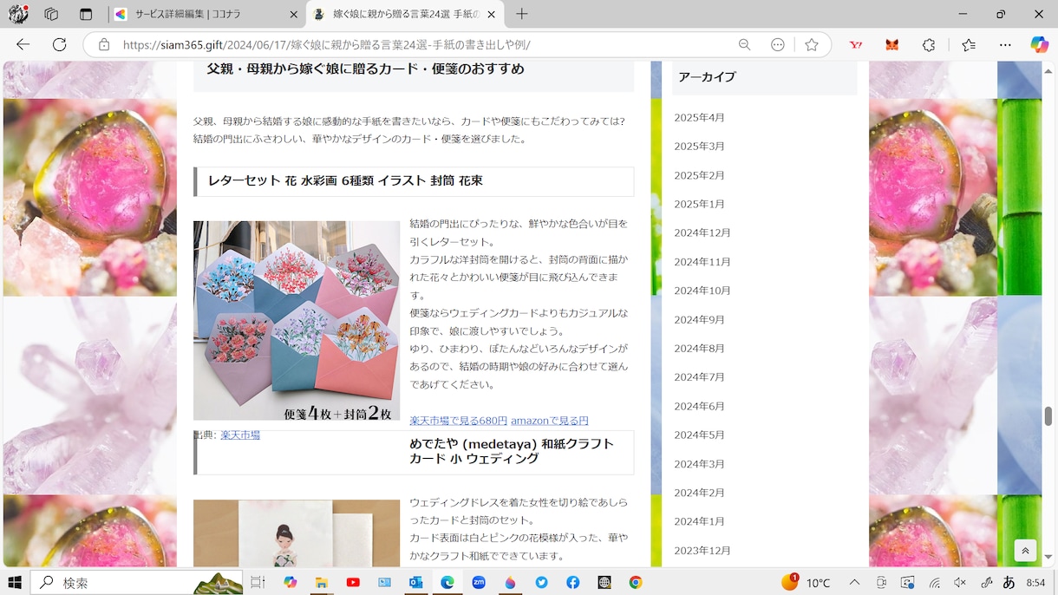Open Task View on the taskbar
The height and width of the screenshot is (595, 1058).
(258, 583)
